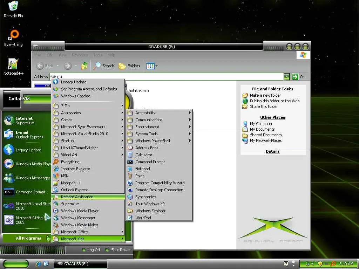Toggle the Folders pane button

click(129, 66)
